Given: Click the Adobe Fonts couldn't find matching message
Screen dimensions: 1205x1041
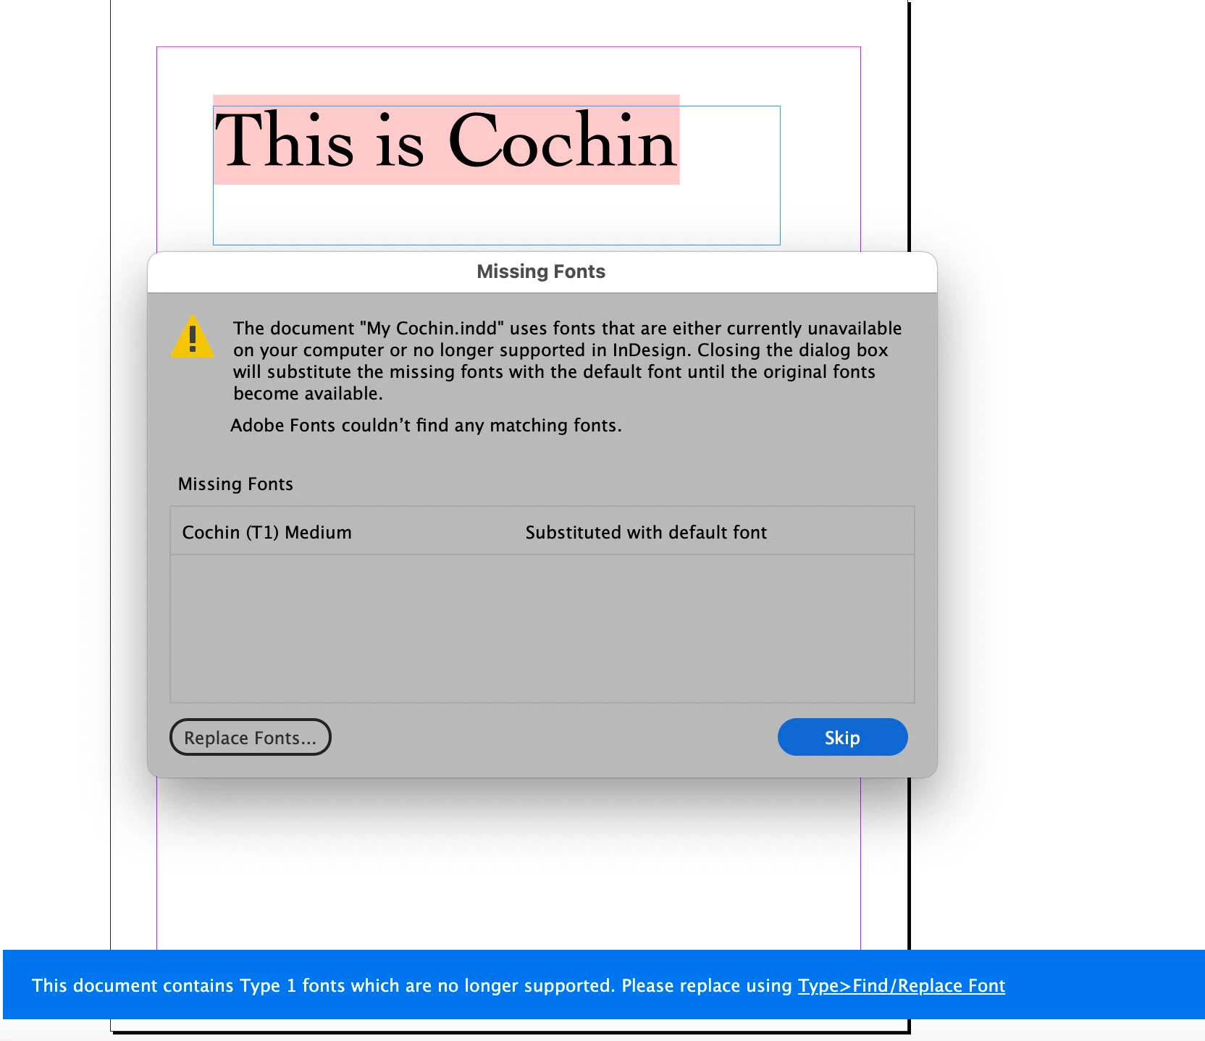Looking at the screenshot, I should [x=426, y=425].
